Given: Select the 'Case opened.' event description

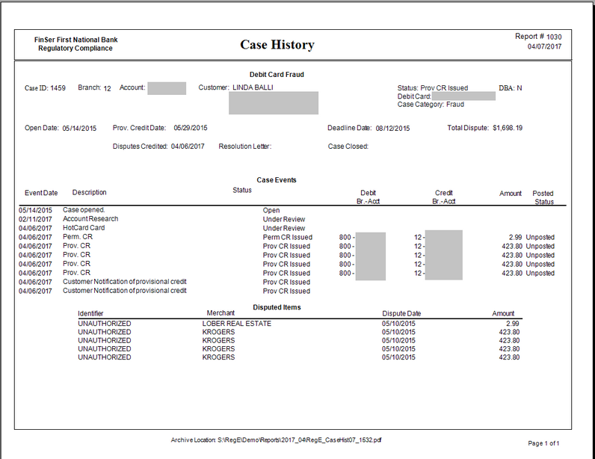Looking at the screenshot, I should 84,210.
